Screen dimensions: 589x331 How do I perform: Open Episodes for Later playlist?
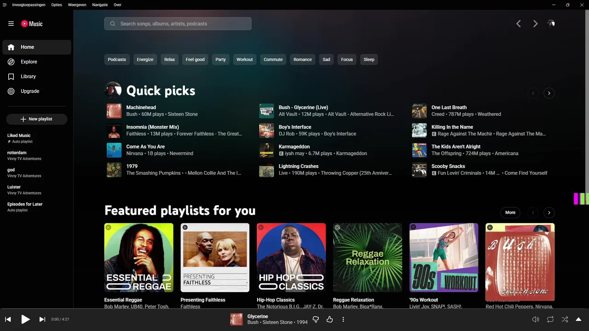37,207
